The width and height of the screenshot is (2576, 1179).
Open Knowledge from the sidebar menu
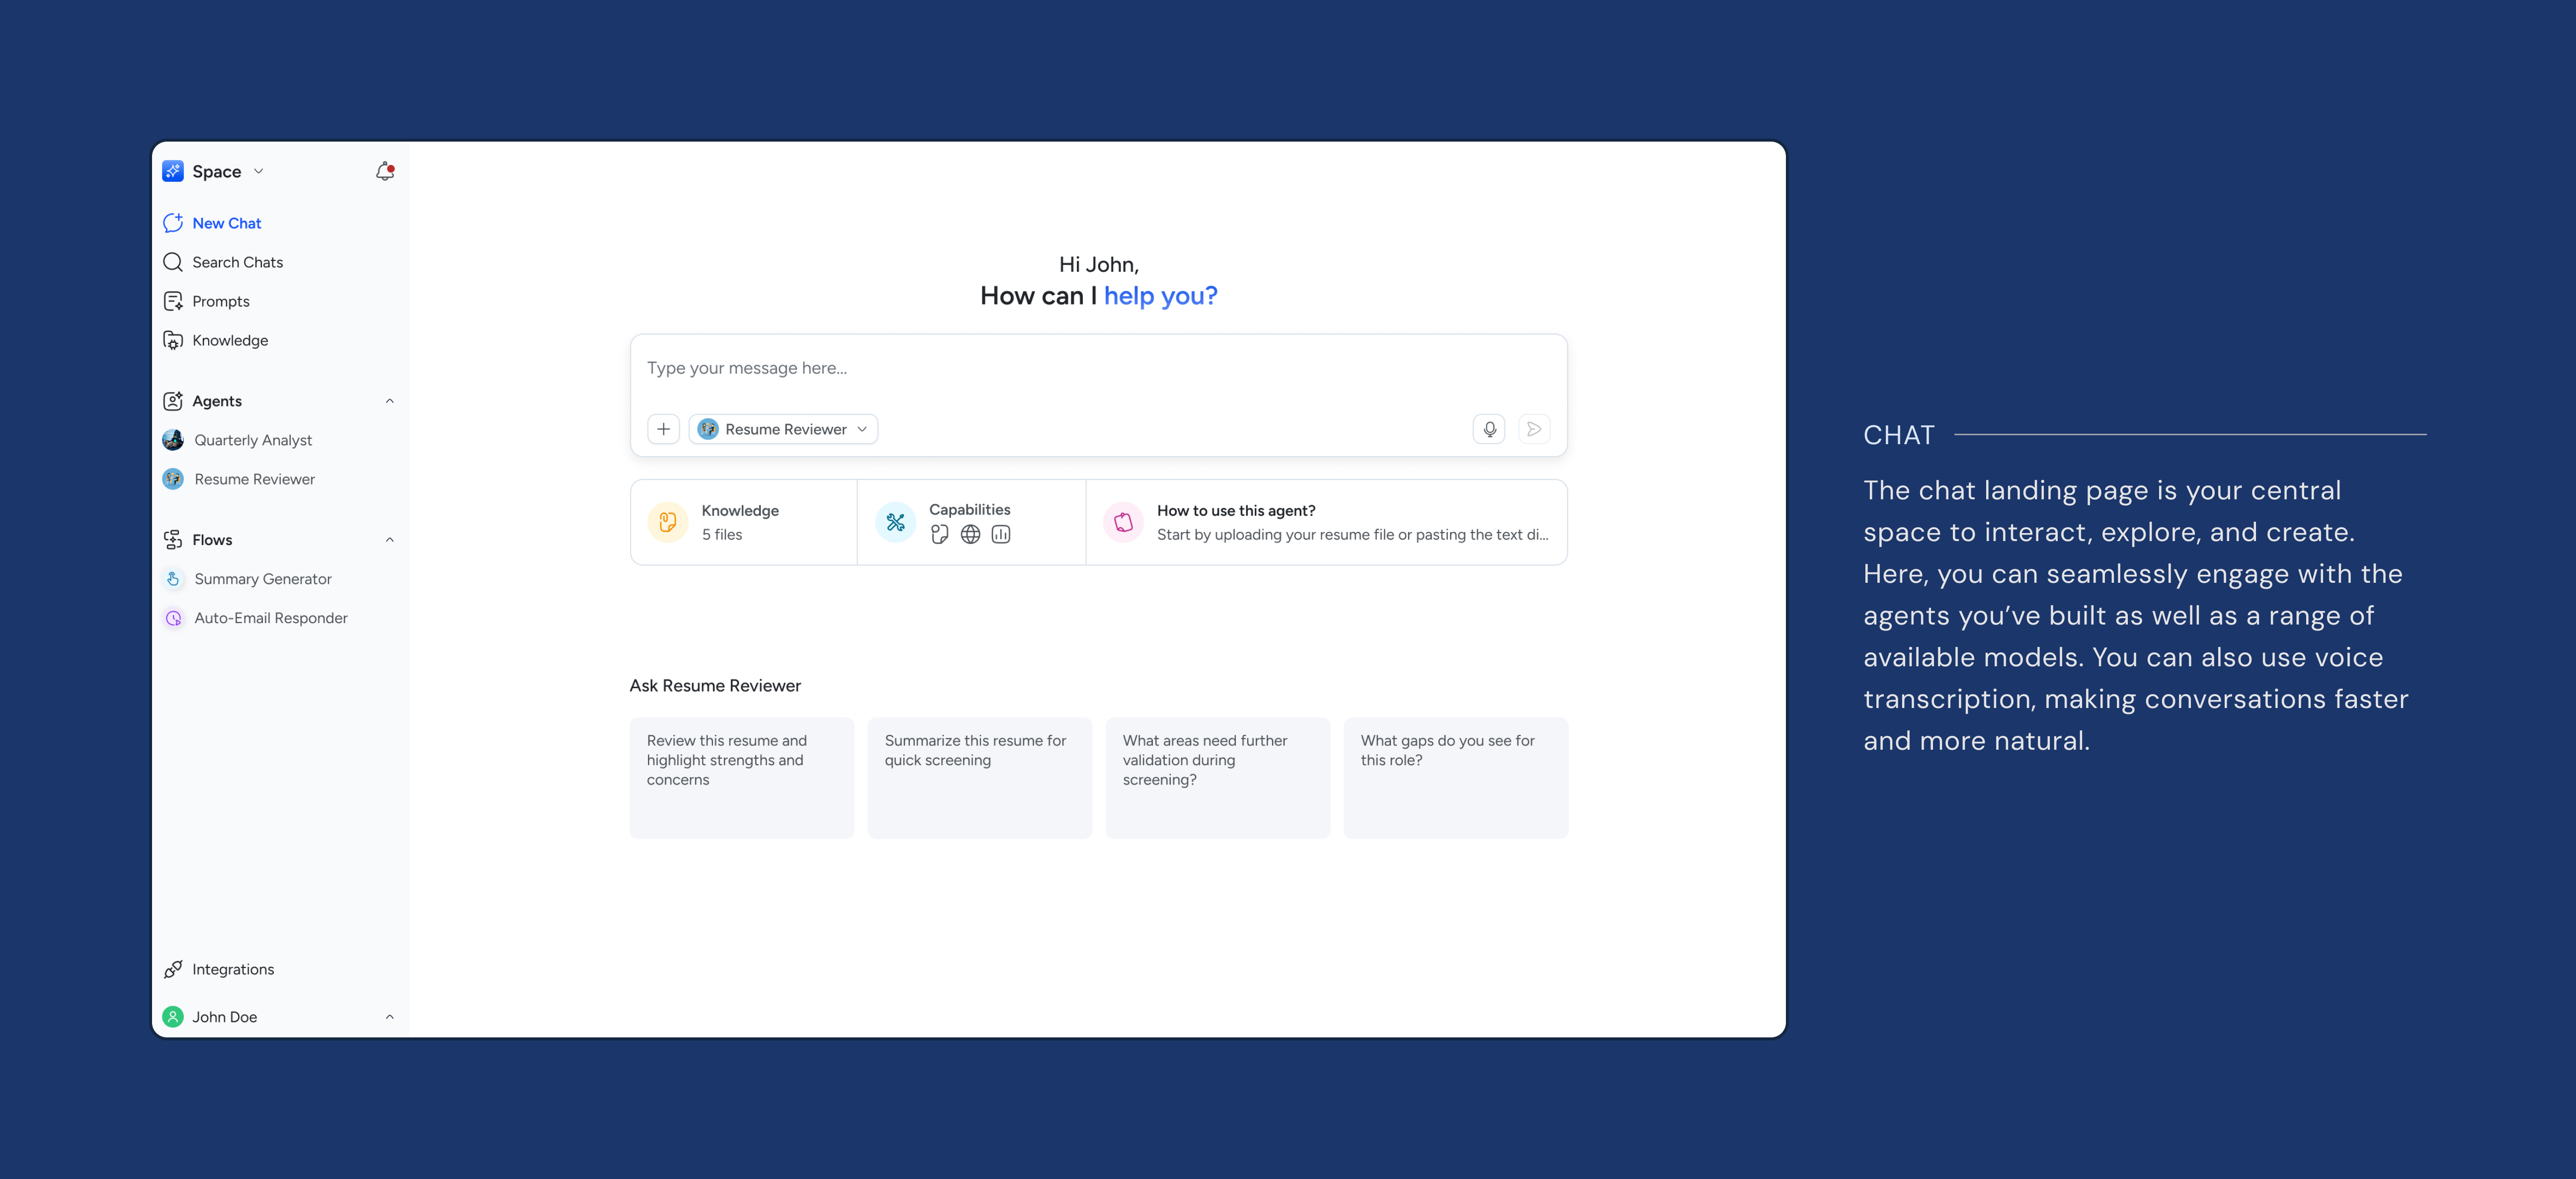click(x=230, y=340)
